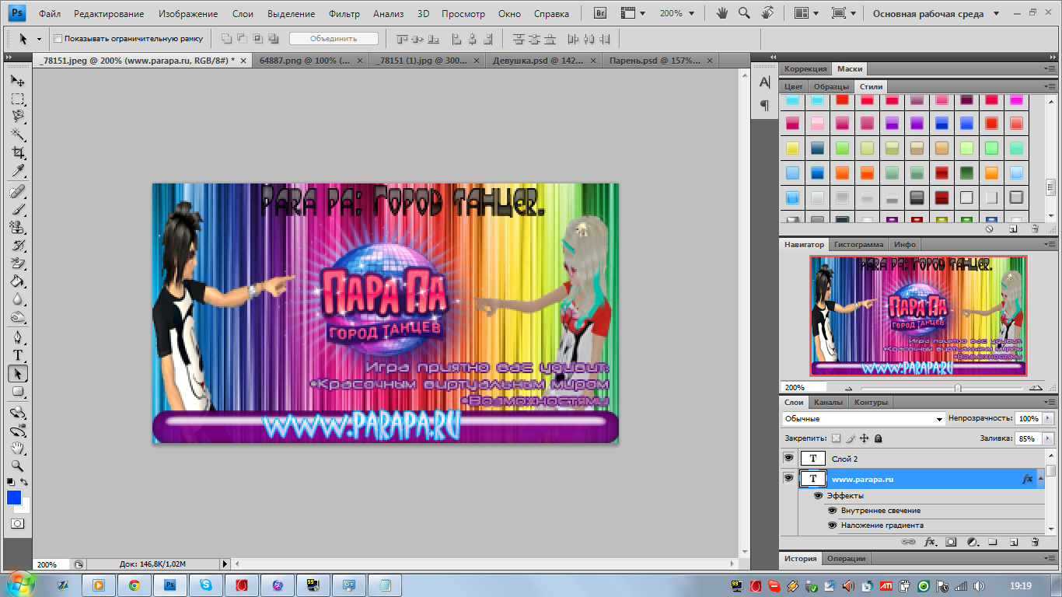Image resolution: width=1062 pixels, height=597 pixels.
Task: Click the foreground color swatch
Action: pyautogui.click(x=14, y=497)
